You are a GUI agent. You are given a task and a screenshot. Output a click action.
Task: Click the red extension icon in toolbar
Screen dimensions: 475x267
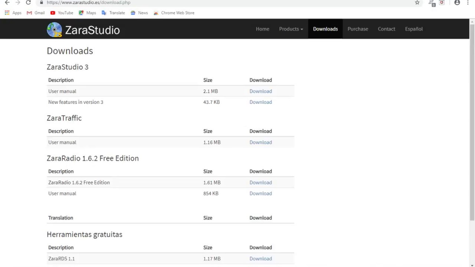tap(442, 3)
